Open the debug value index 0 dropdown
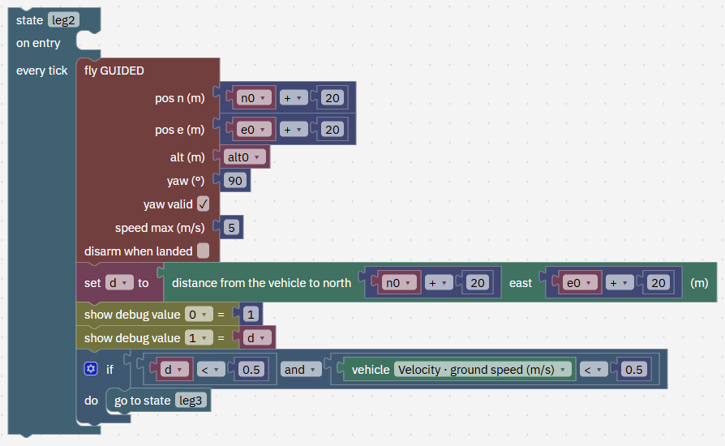Viewport: 725px width, 446px height. coord(199,315)
